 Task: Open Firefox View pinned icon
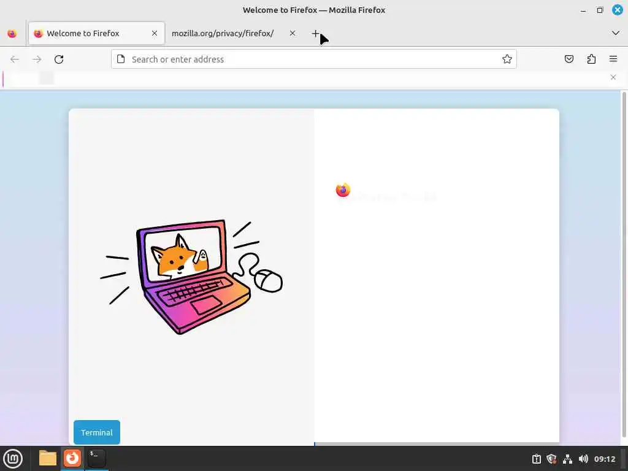click(12, 34)
